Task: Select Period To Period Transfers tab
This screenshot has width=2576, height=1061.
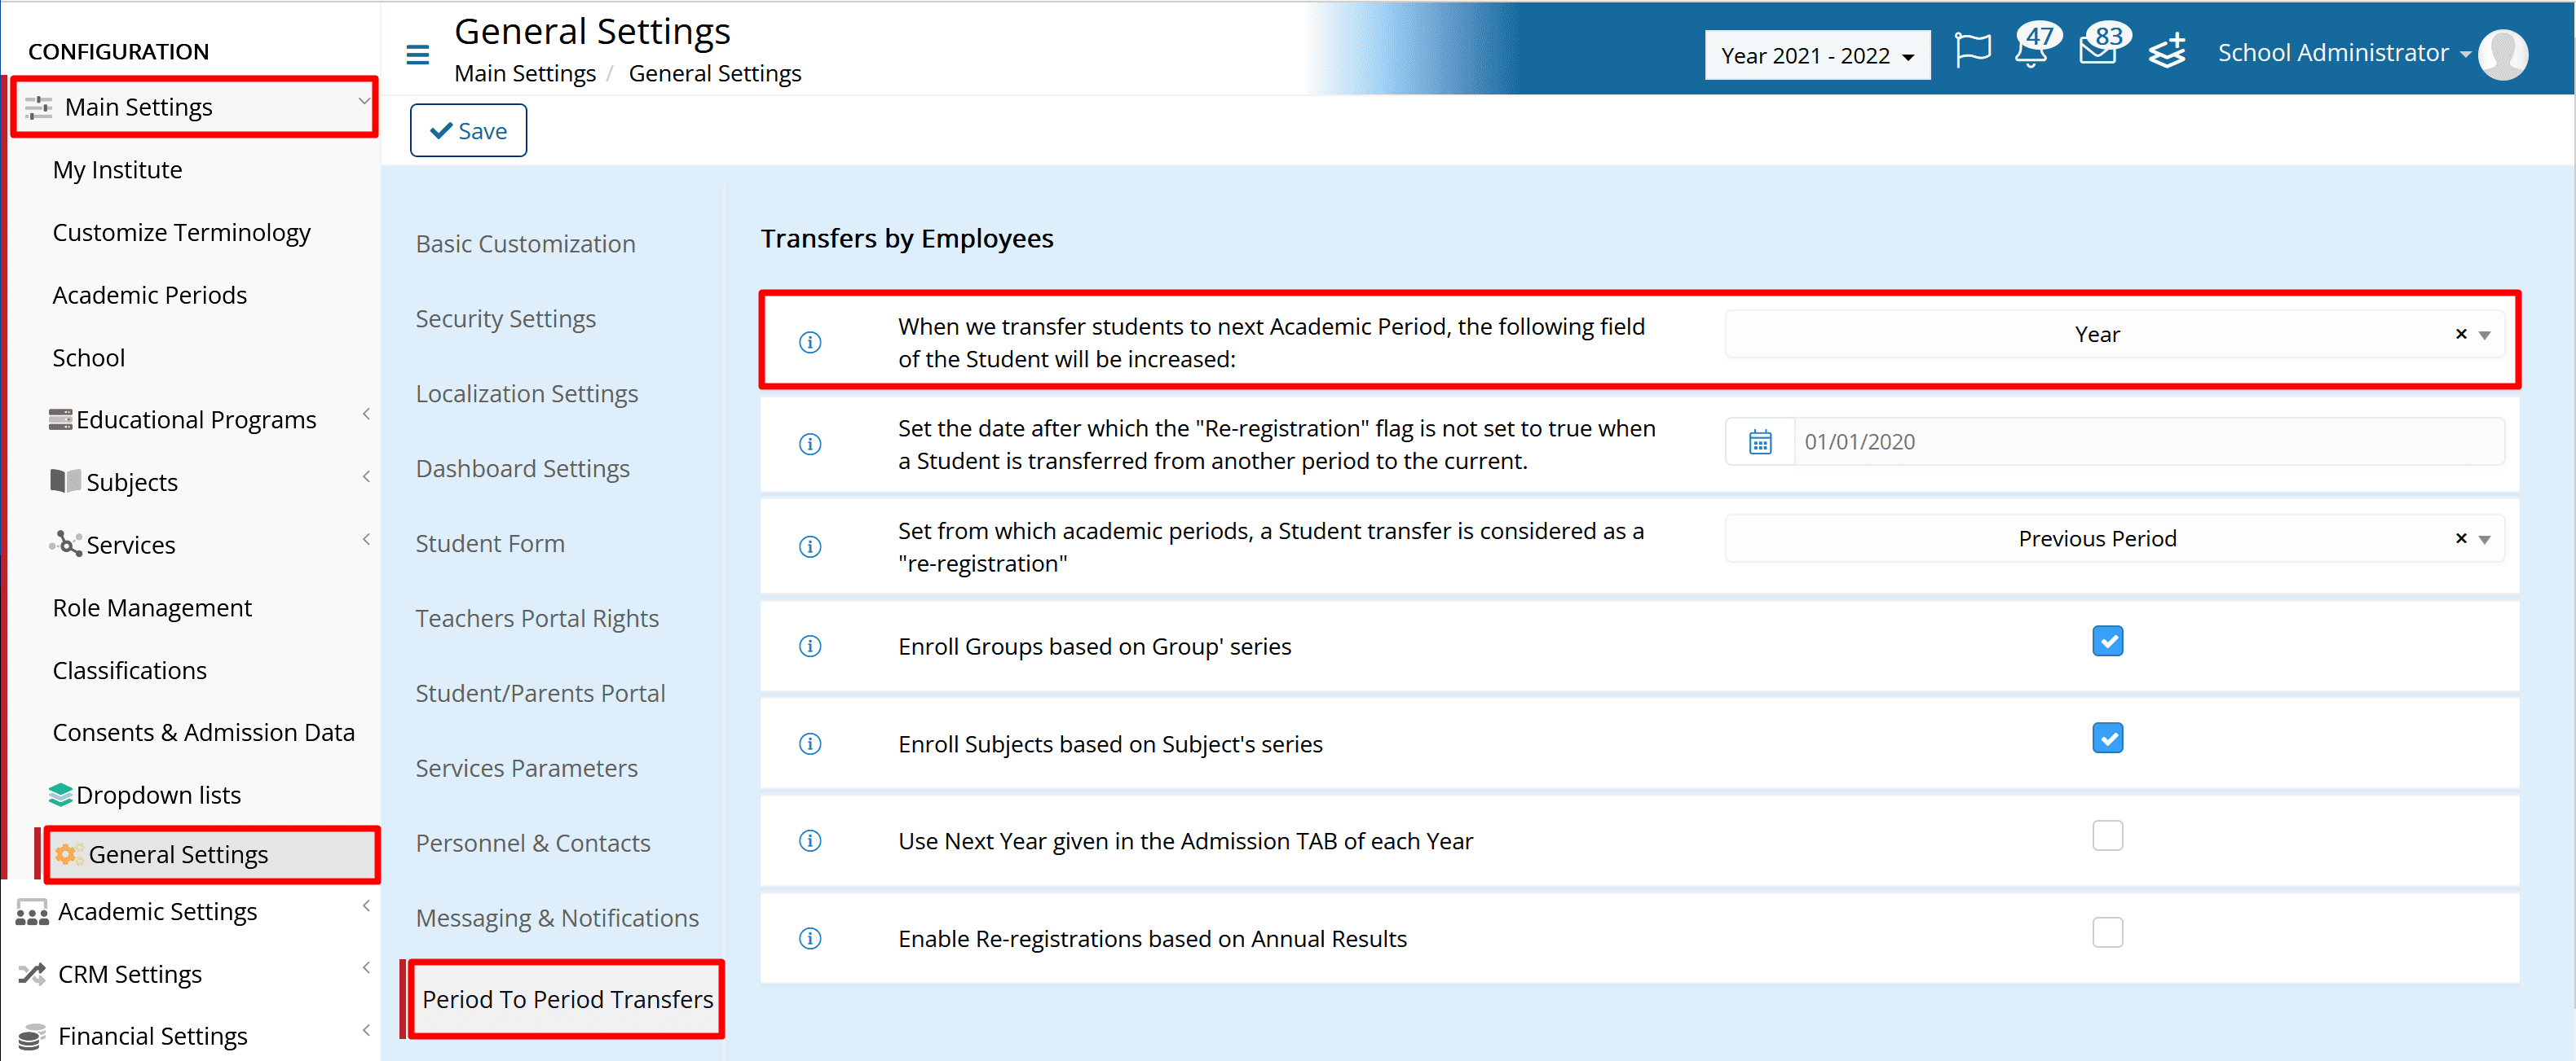Action: (567, 999)
